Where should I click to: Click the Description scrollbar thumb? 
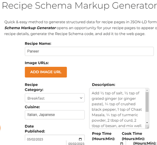(147, 102)
